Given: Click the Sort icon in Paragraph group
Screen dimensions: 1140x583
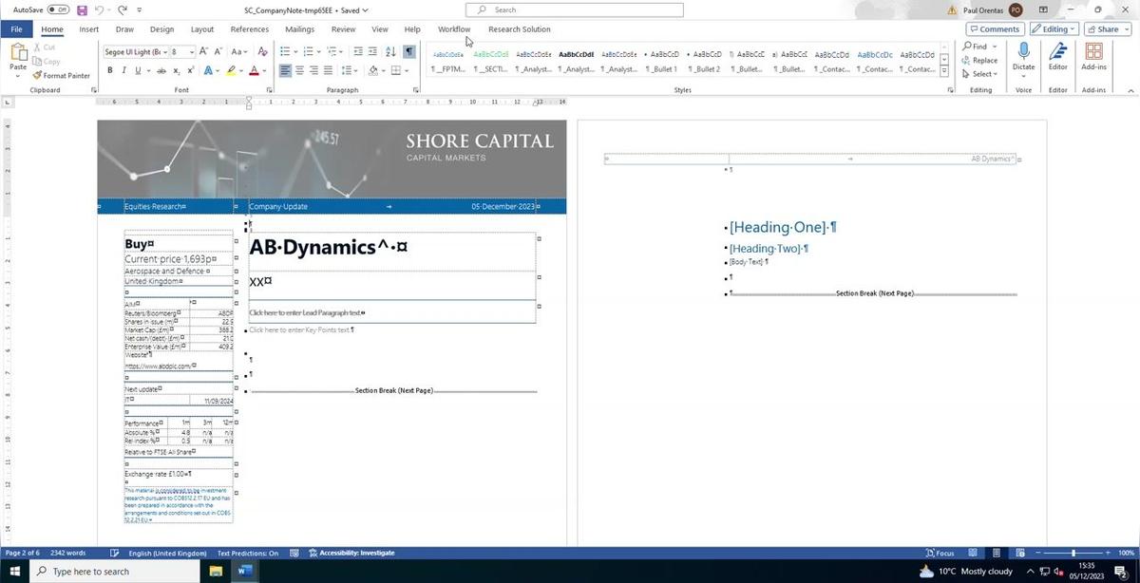Looking at the screenshot, I should [390, 52].
